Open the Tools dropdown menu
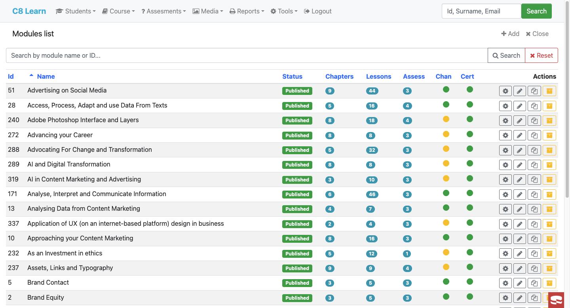The height and width of the screenshot is (308, 570). [x=284, y=11]
